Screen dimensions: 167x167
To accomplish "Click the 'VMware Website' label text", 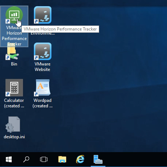I will [42, 67].
